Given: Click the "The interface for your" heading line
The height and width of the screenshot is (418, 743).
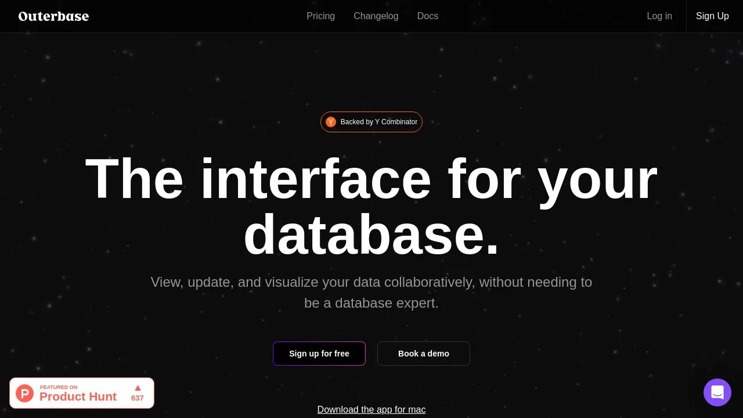Looking at the screenshot, I should click(371, 179).
